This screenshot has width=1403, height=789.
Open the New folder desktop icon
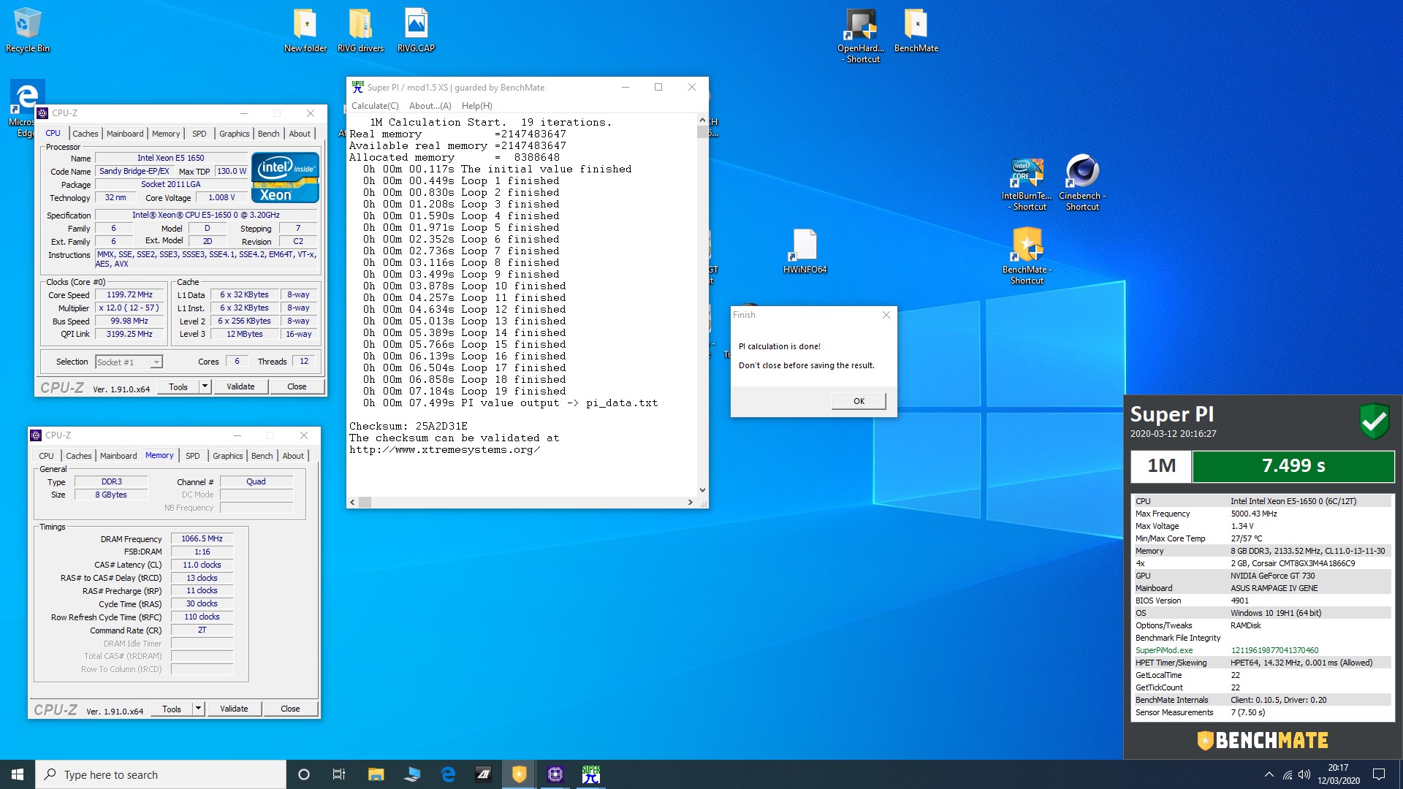point(305,31)
